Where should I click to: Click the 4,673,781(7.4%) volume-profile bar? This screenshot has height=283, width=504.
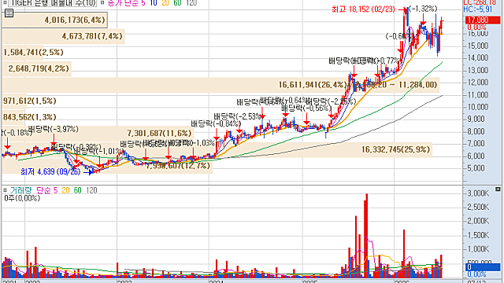pyautogui.click(x=63, y=36)
